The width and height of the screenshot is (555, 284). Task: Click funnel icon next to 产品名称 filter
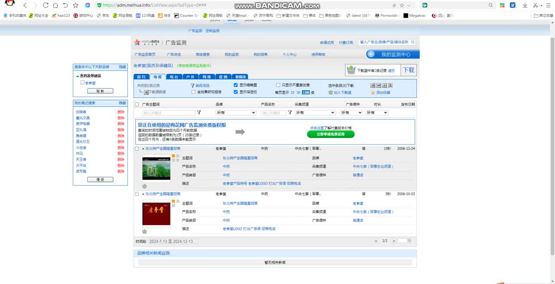point(290,113)
